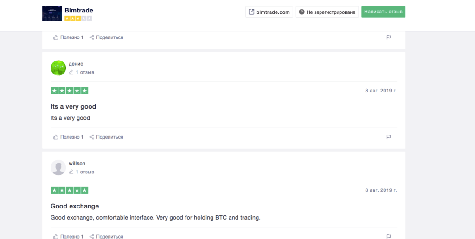Open the blmtrade.com external link
475x239 pixels.
point(269,12)
